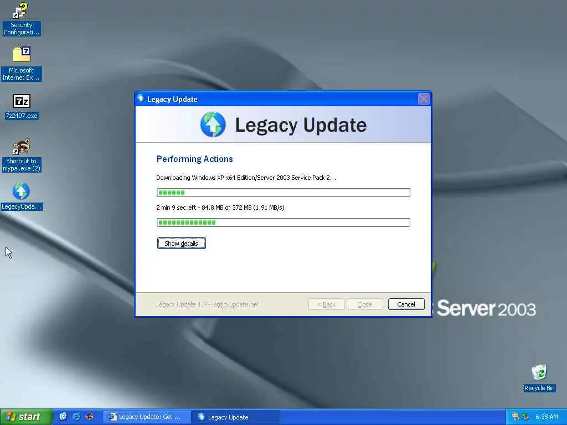
Task: Click the disabled Back button
Action: point(327,304)
